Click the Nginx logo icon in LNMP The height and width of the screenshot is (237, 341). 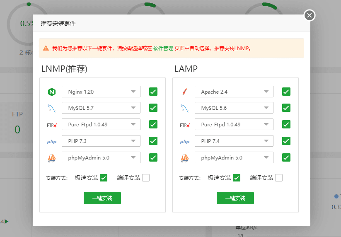coord(52,92)
